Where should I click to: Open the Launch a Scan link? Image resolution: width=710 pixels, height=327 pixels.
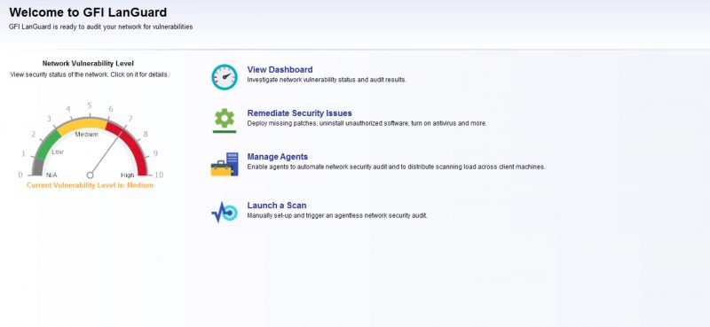point(277,206)
